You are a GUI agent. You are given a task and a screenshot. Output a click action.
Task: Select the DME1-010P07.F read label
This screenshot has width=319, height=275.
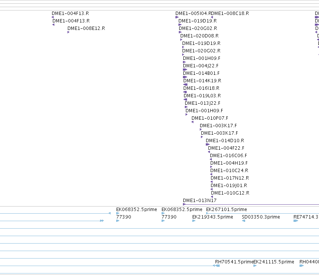click(x=210, y=118)
